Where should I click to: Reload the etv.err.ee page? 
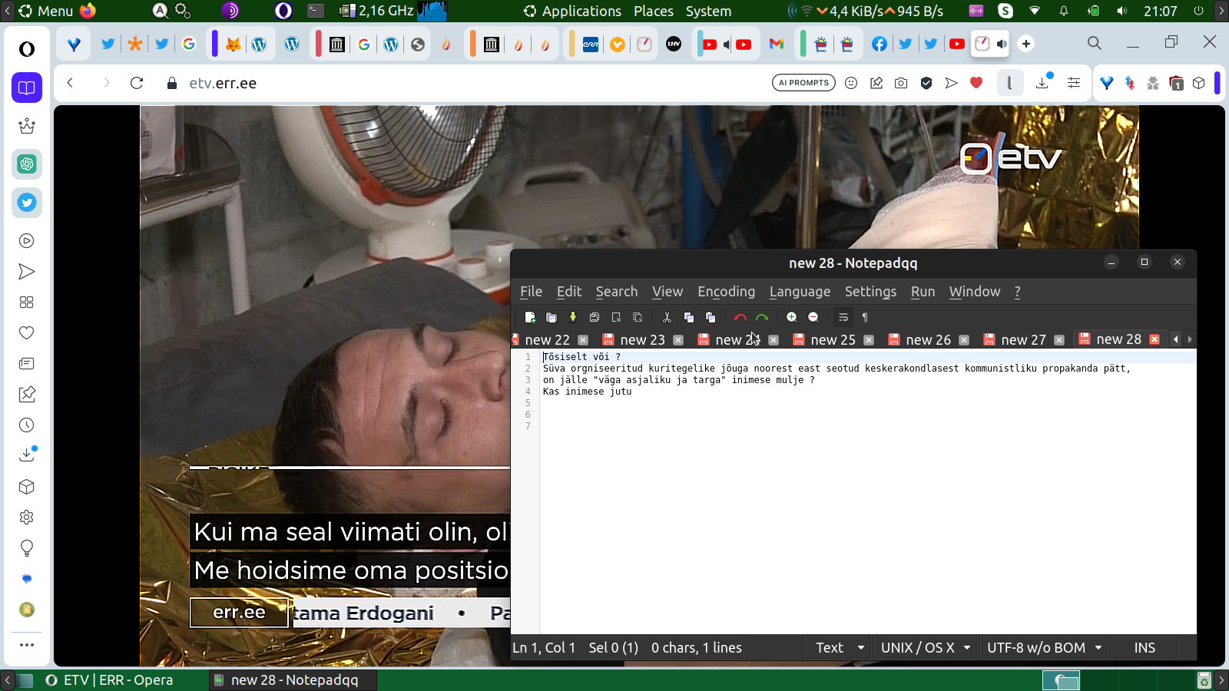coord(137,83)
